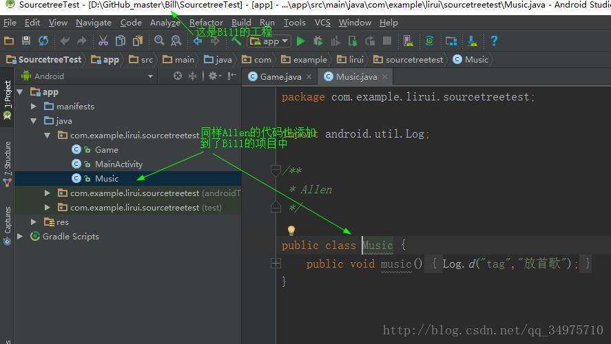Click SourcetreeTest breadcrumb in navigation bar

pos(44,60)
